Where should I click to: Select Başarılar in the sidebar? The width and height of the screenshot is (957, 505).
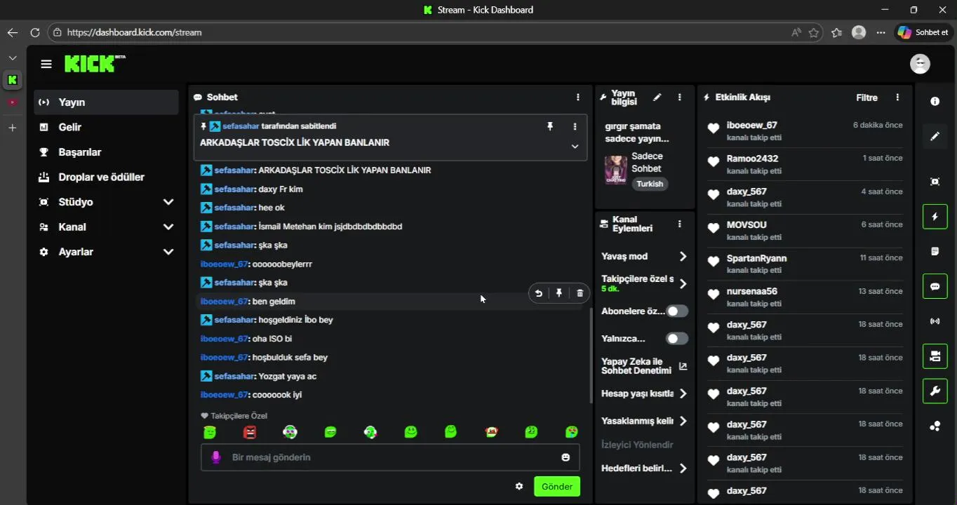pos(106,152)
